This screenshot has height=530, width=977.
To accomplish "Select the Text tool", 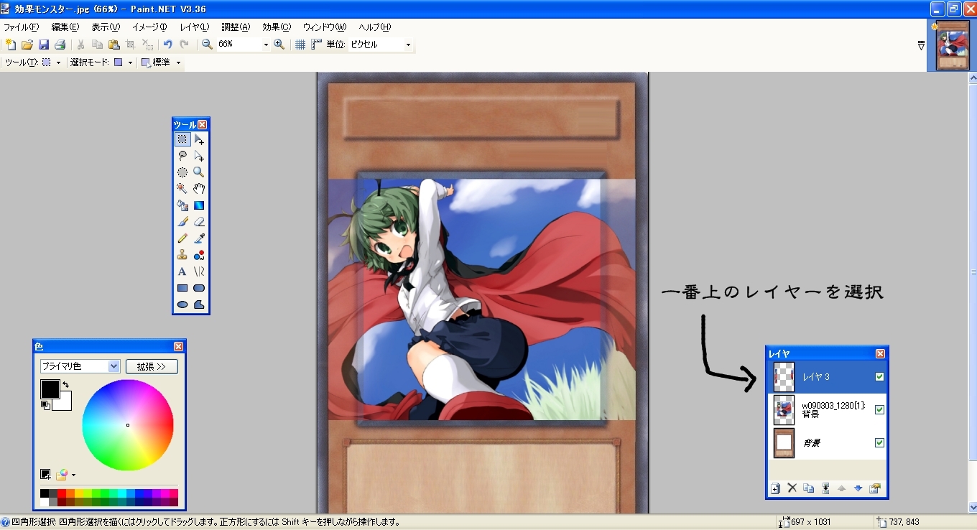I will pyautogui.click(x=182, y=271).
